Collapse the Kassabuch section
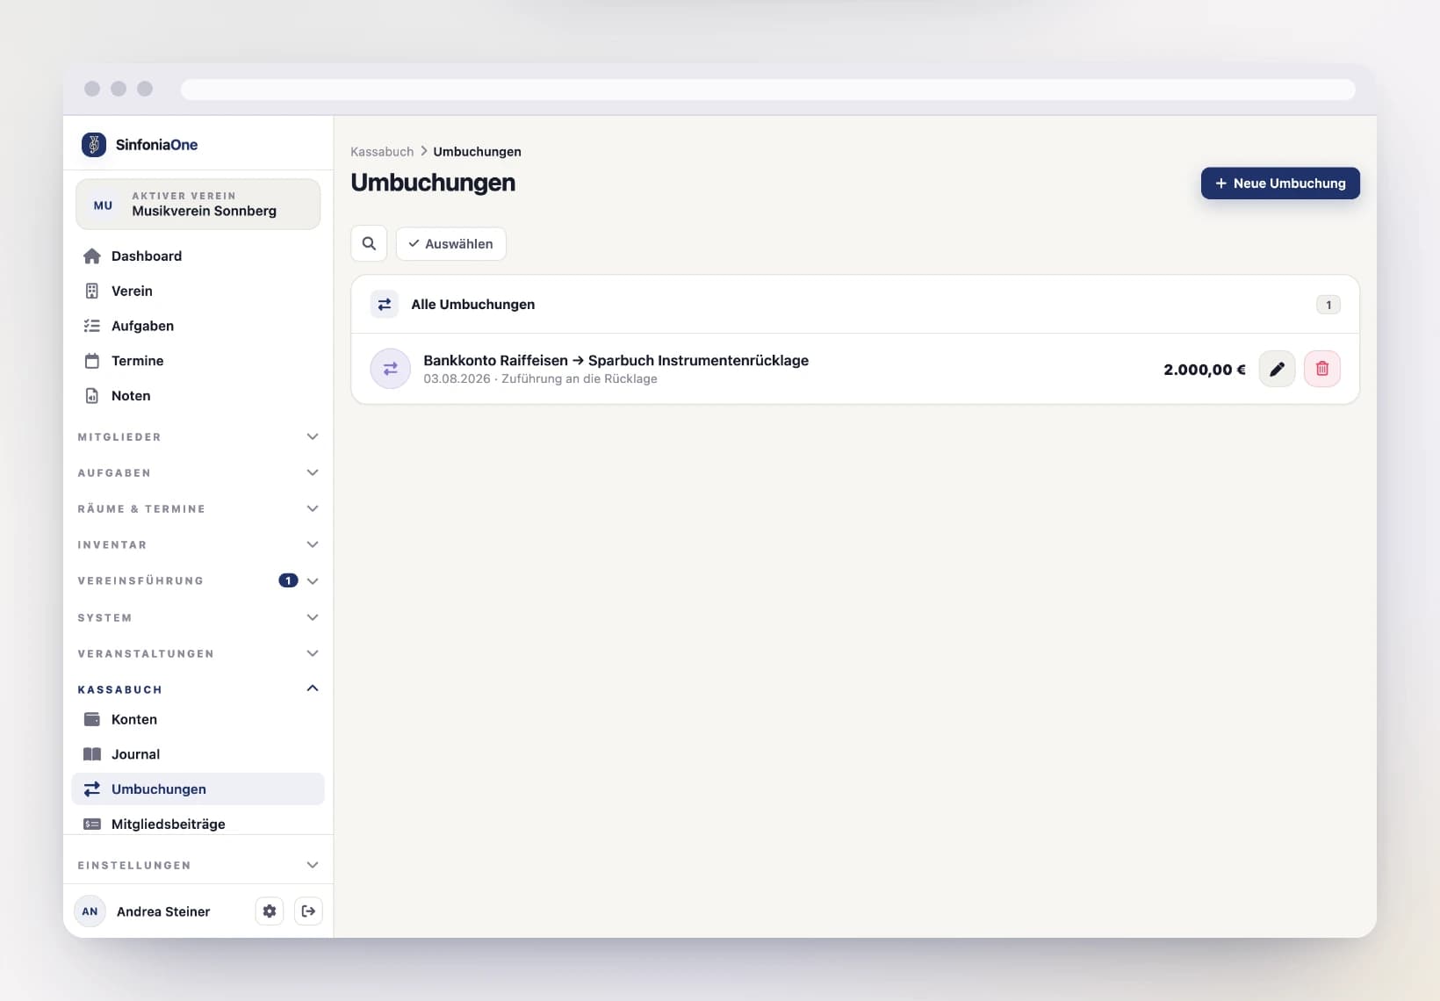This screenshot has height=1001, width=1440. coord(198,689)
